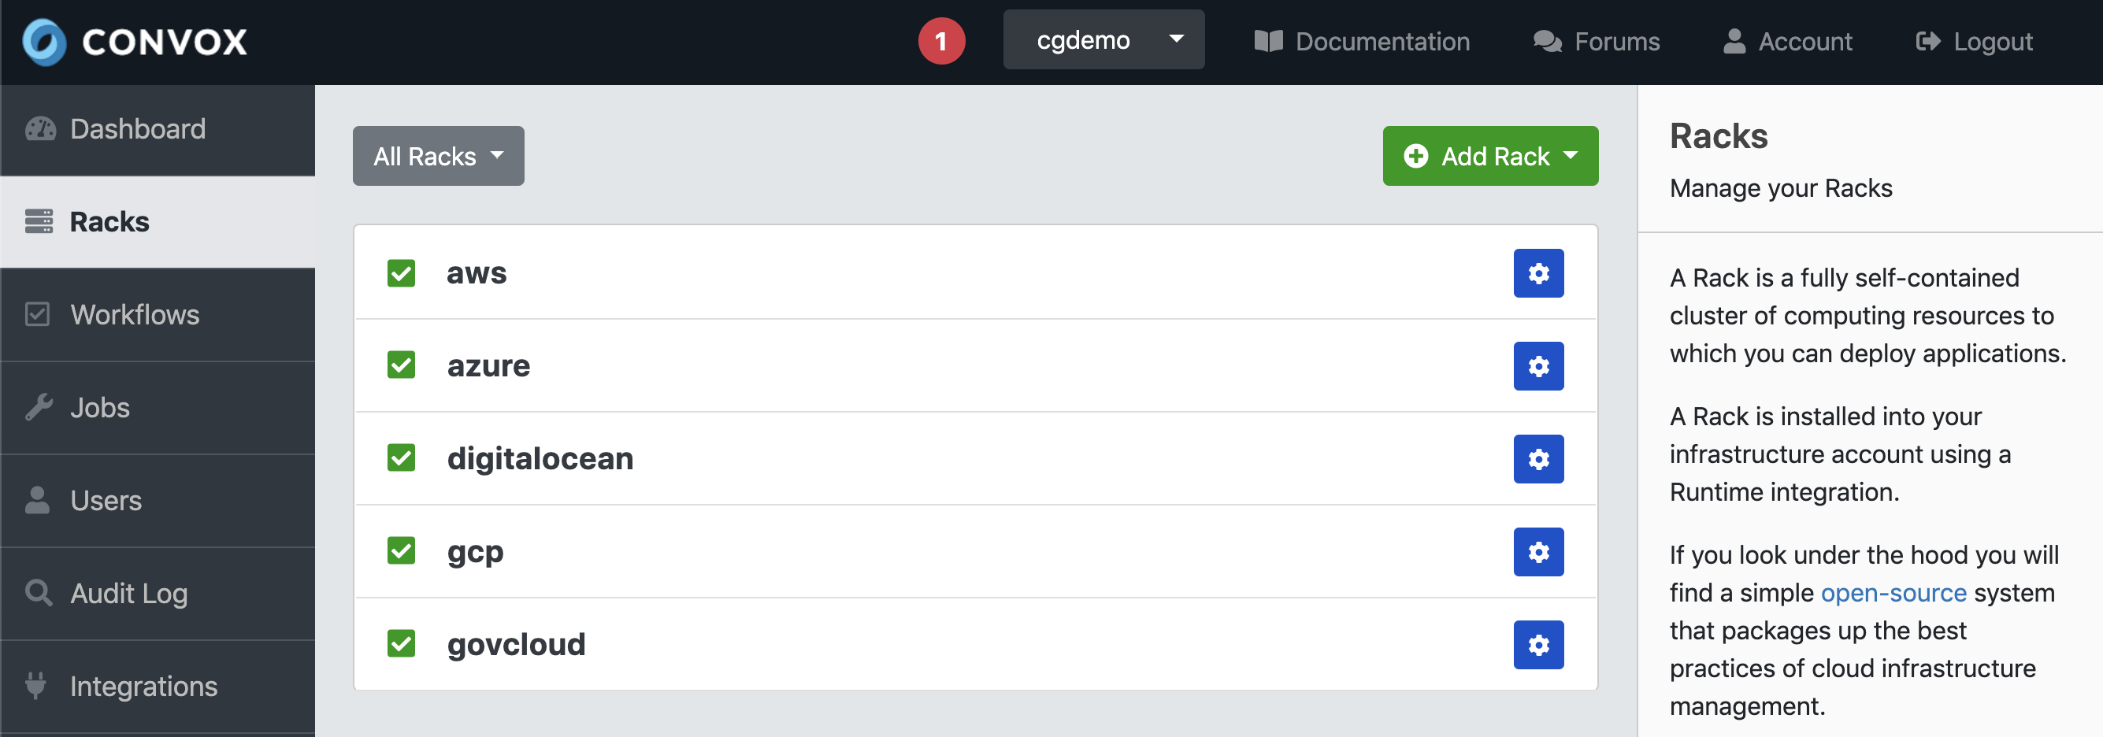The height and width of the screenshot is (737, 2103).
Task: Toggle the govcloud rack checkbox
Action: point(401,644)
